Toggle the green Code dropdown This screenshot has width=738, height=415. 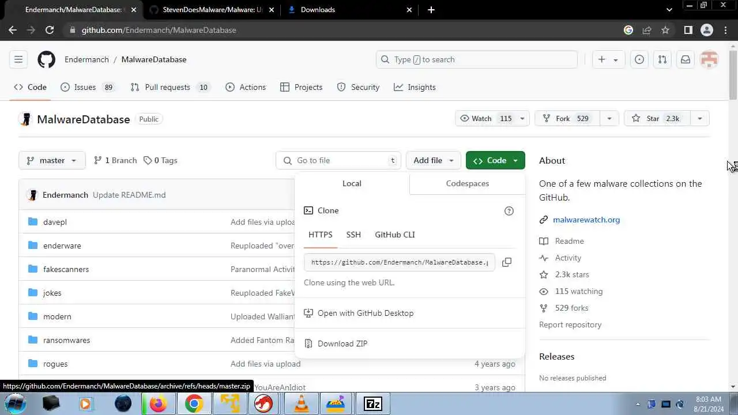click(495, 160)
